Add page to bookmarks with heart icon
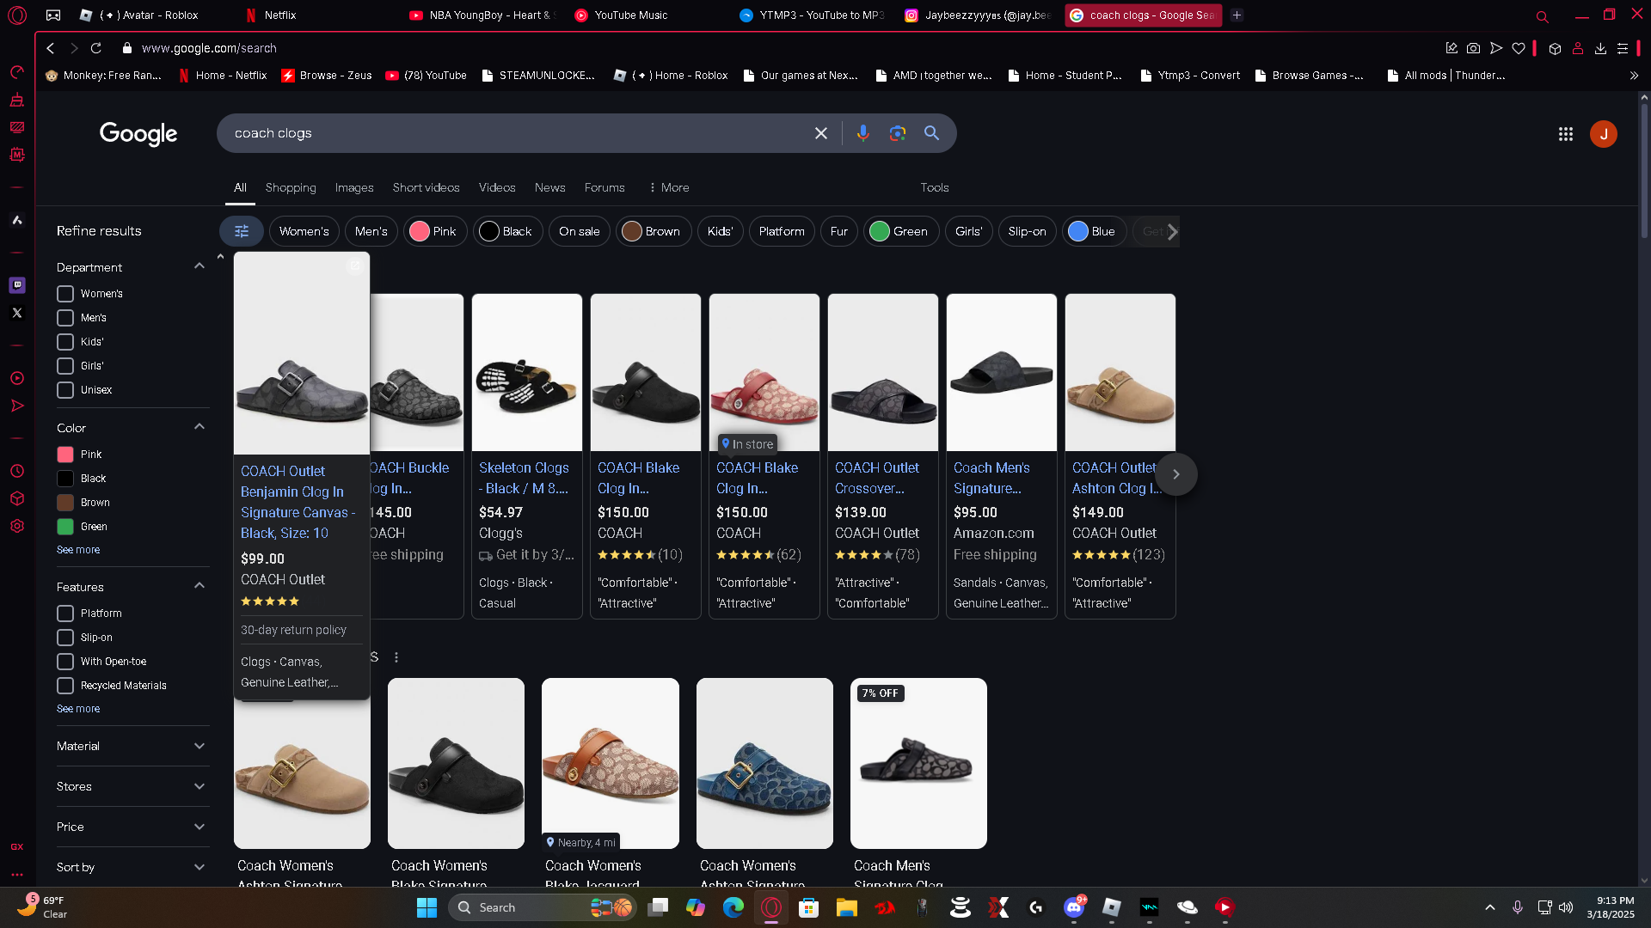Image resolution: width=1651 pixels, height=928 pixels. click(x=1519, y=48)
